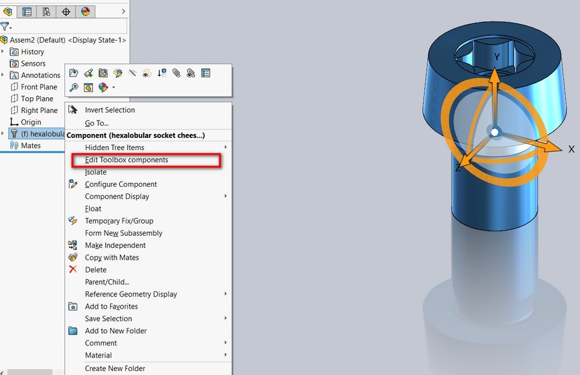Click the triad center origin sphere
Viewport: 580px width, 375px height.
(x=494, y=132)
